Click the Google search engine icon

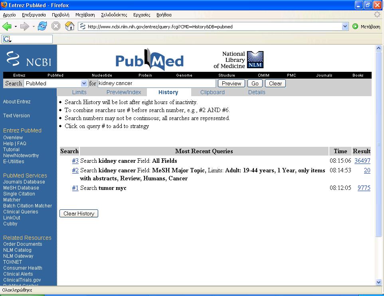click(7, 39)
